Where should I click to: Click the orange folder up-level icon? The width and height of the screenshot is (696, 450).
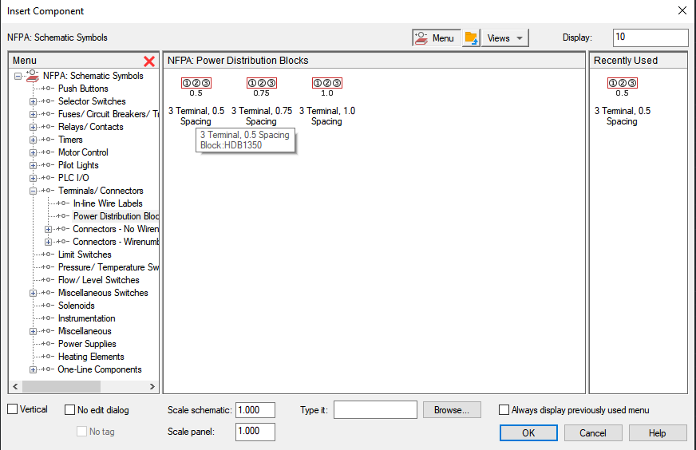(x=472, y=38)
